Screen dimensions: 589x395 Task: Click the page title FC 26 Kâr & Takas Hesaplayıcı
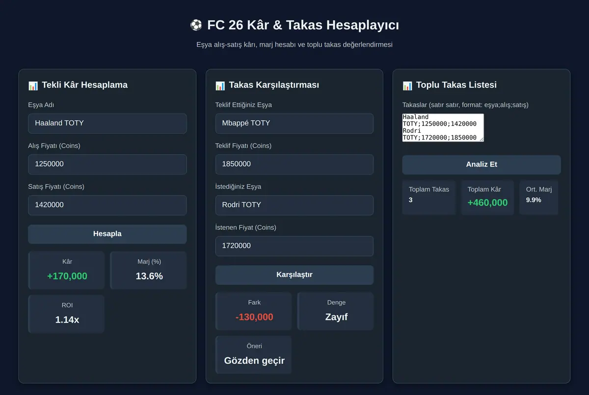(303, 25)
